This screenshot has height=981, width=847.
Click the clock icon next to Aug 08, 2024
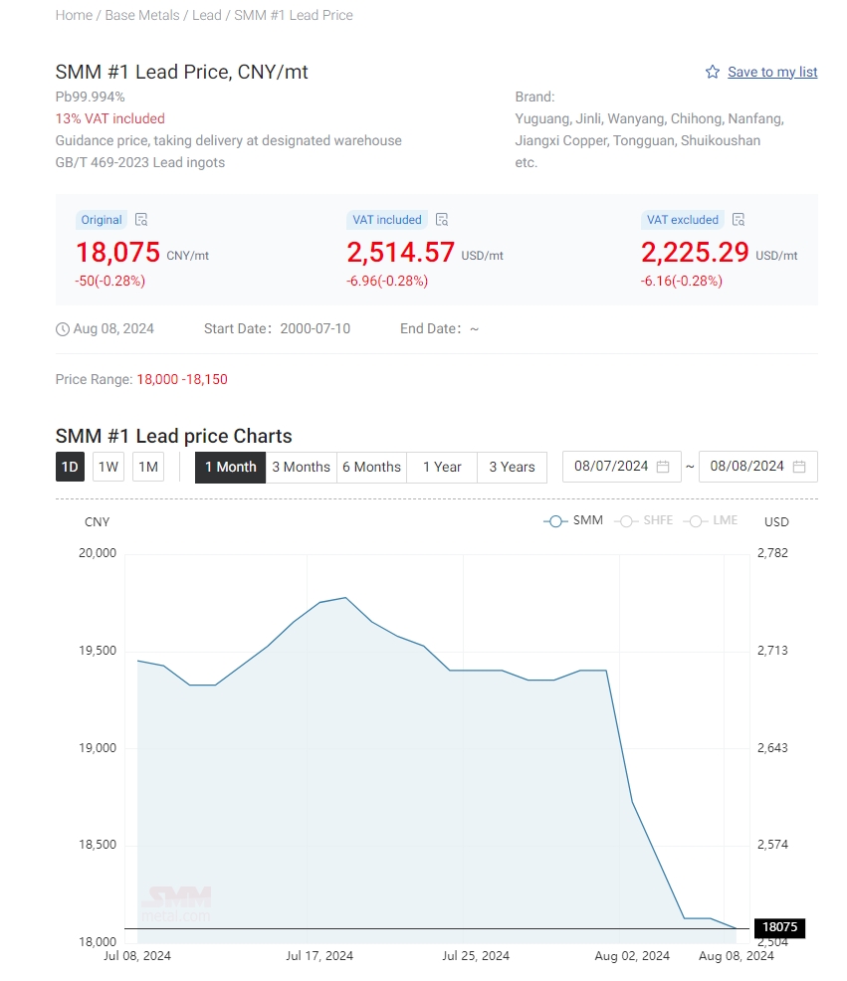63,329
